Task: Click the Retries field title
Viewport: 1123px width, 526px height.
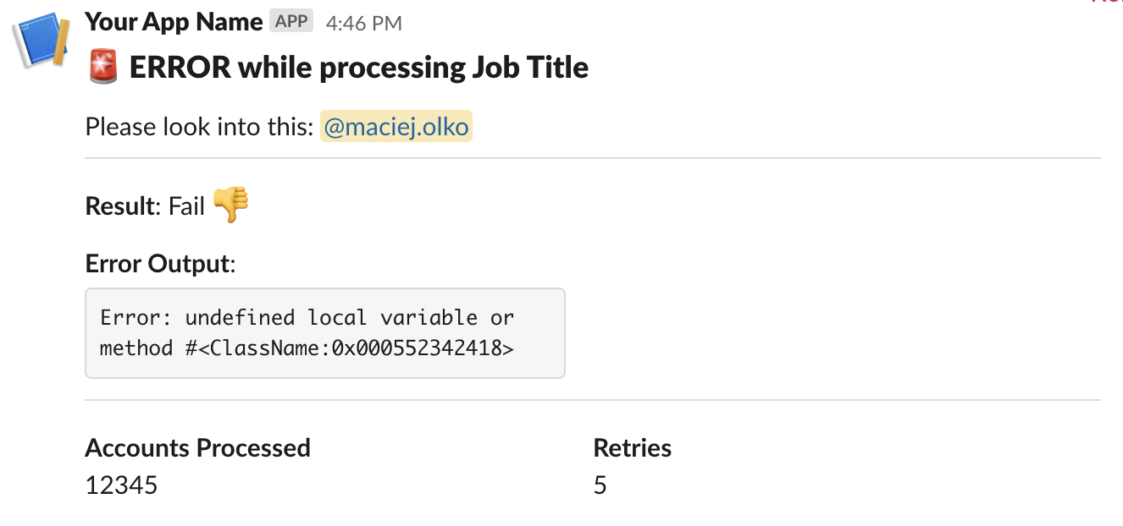Action: (632, 447)
